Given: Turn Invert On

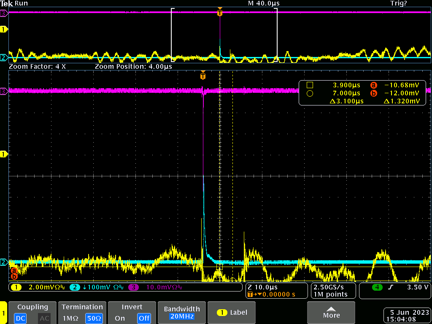Looking at the screenshot, I should (x=120, y=318).
